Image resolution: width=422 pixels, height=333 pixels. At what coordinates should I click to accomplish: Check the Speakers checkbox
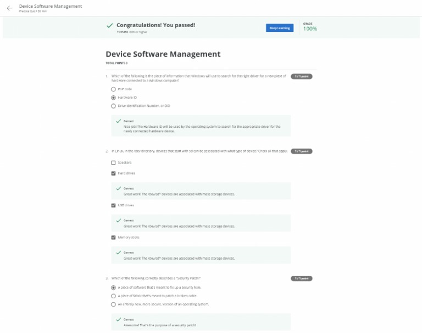114,162
